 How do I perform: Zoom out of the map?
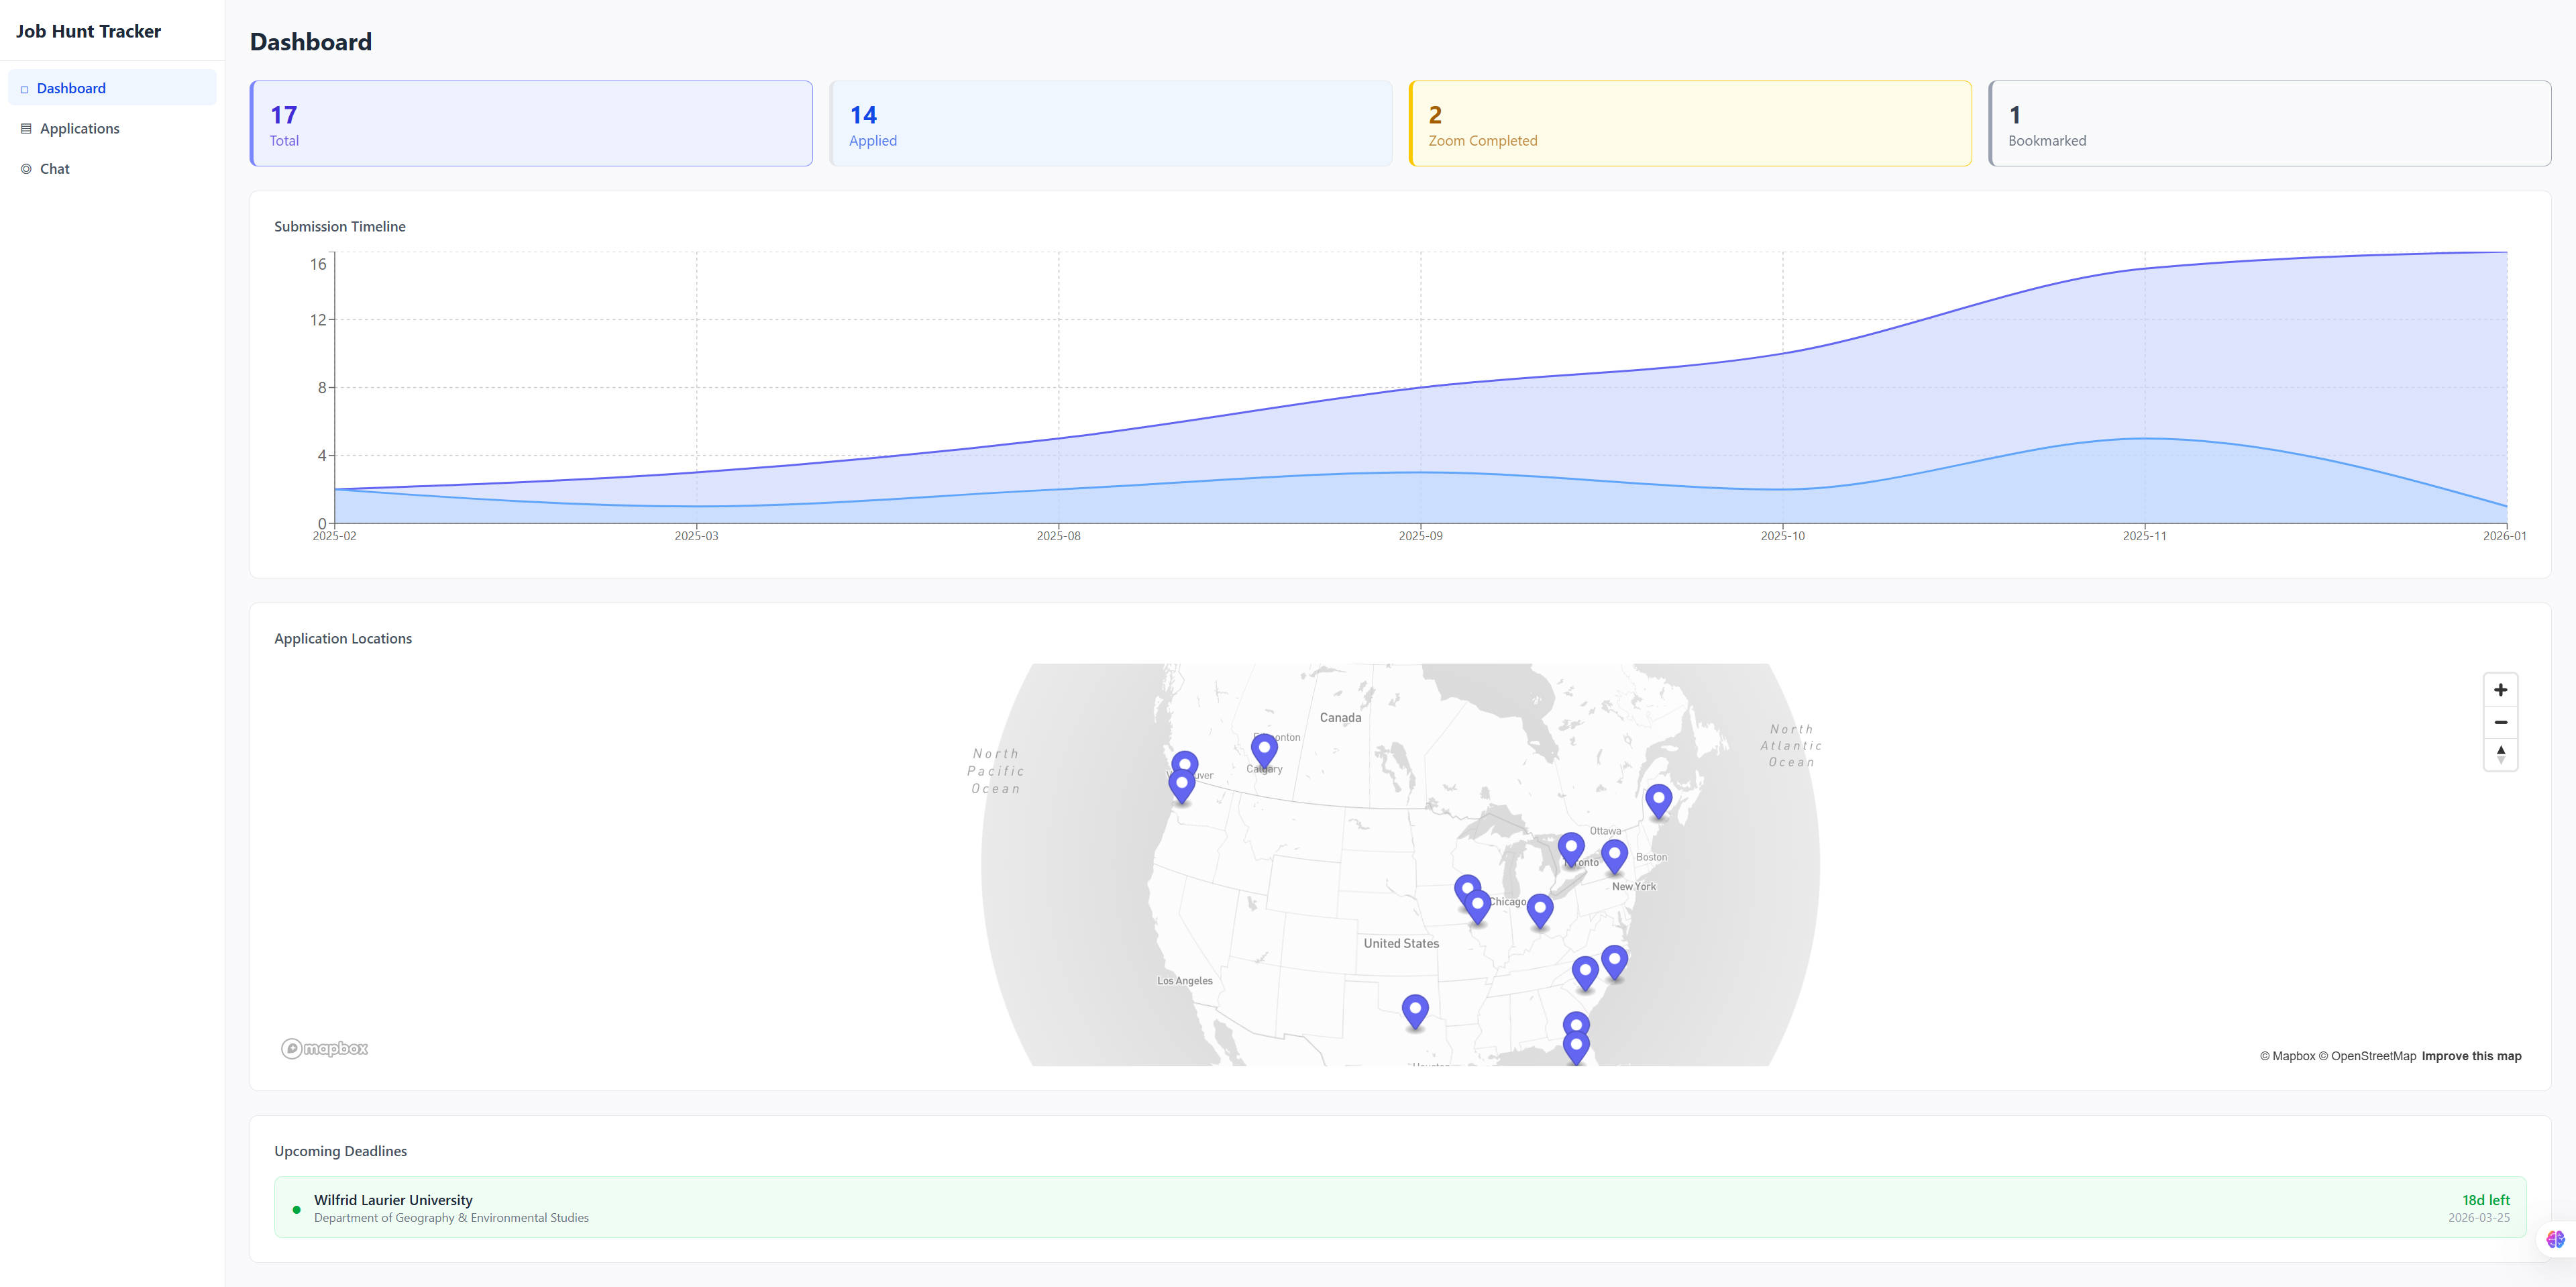2500,722
